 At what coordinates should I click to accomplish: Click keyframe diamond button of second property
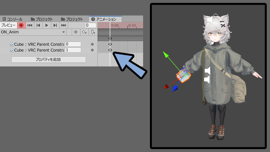tap(92, 50)
